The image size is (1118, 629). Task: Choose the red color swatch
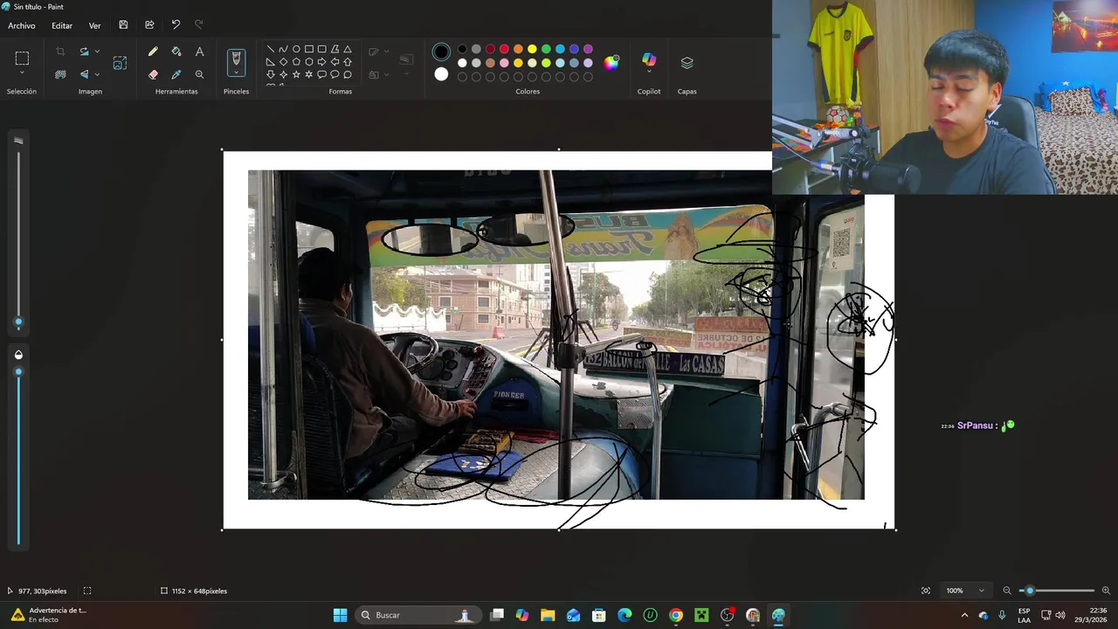click(x=504, y=49)
